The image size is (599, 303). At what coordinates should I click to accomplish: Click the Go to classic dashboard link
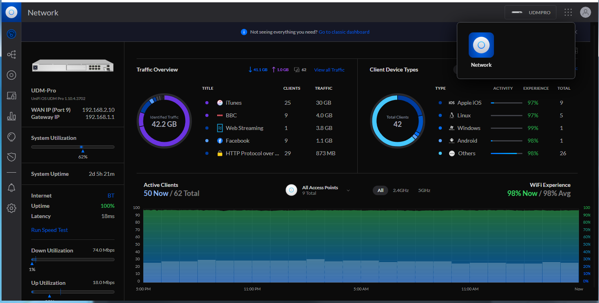point(344,32)
